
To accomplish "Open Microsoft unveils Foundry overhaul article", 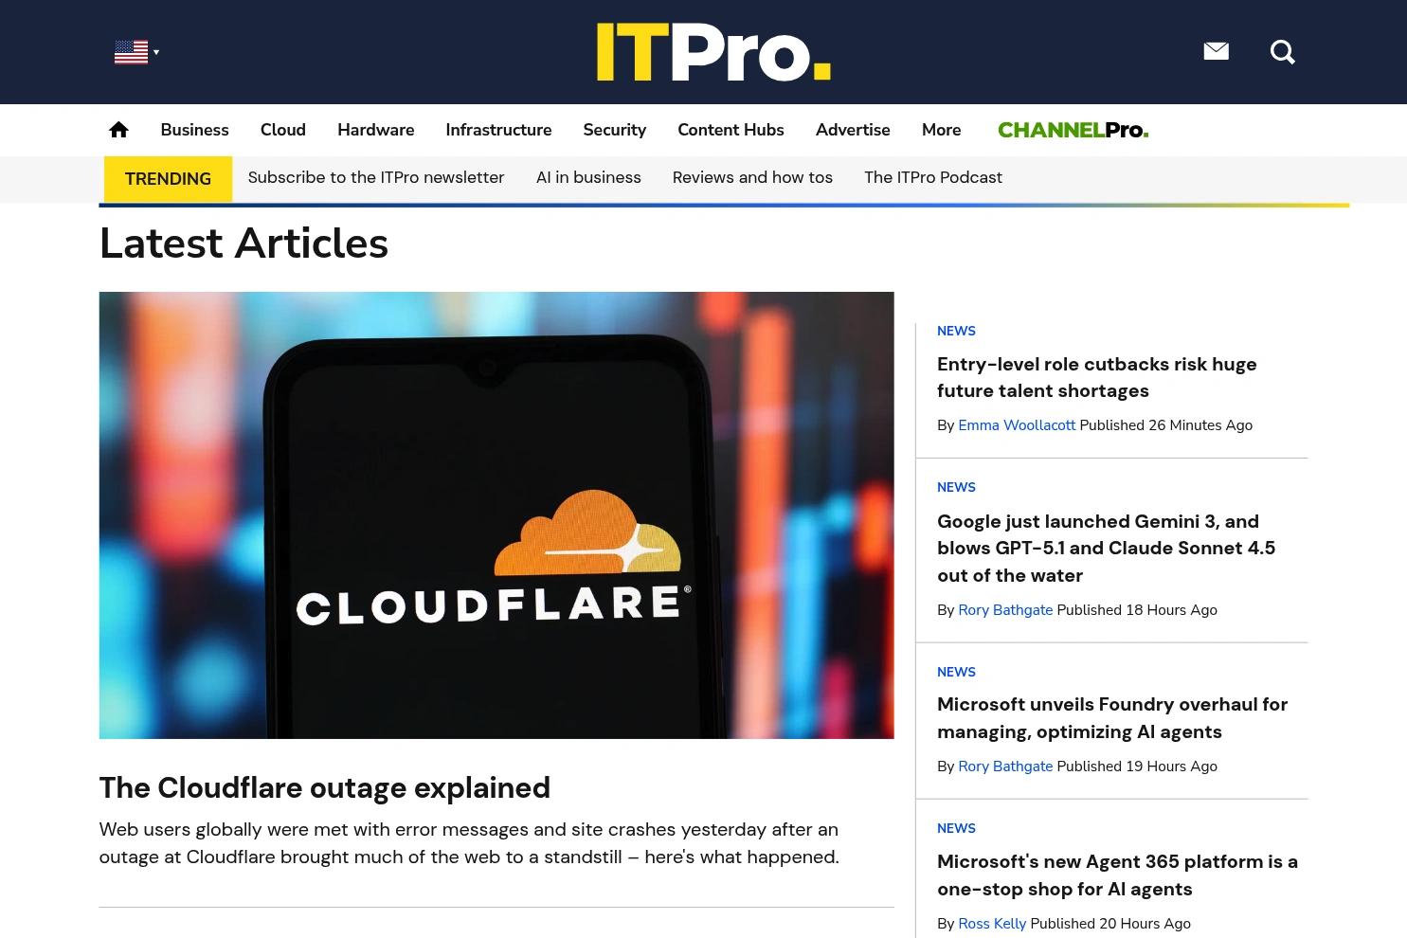I will [x=1112, y=718].
